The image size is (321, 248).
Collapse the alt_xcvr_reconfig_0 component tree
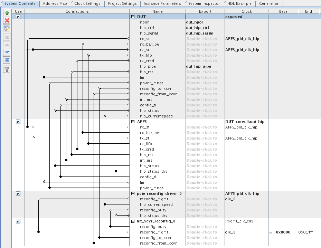click(x=133, y=221)
